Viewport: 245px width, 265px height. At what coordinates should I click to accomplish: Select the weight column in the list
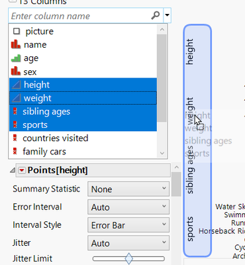tap(83, 98)
